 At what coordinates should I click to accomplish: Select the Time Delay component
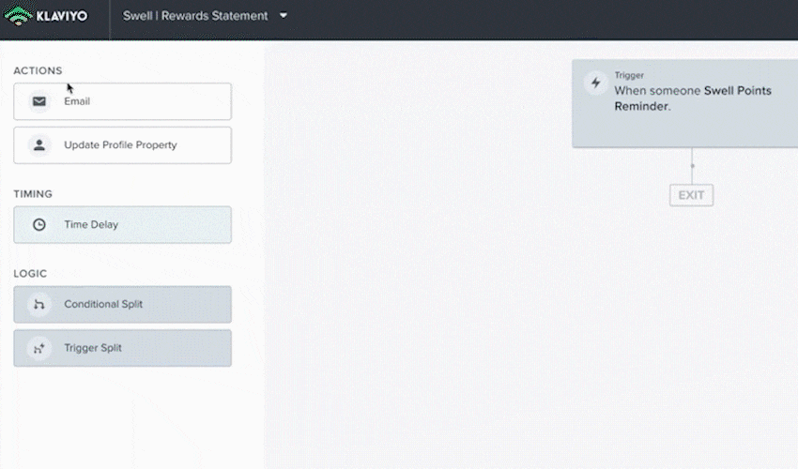(122, 224)
